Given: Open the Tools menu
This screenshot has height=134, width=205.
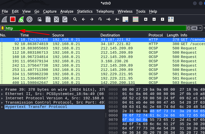Looking at the screenshot, I should click(141, 11).
